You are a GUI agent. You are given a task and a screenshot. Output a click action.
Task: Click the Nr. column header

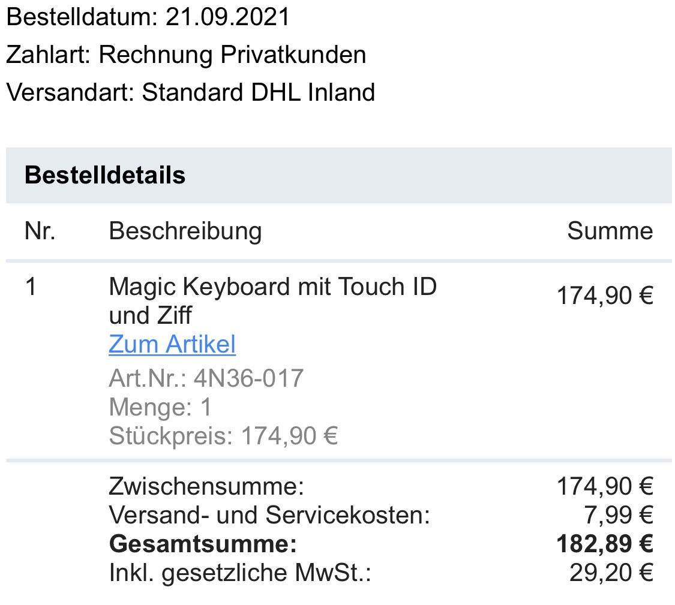pos(40,231)
